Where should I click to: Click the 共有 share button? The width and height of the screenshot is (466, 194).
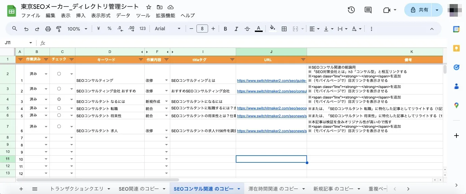(x=419, y=10)
